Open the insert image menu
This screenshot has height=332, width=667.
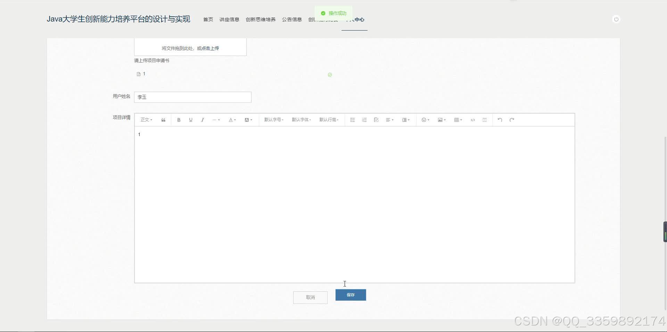(x=442, y=120)
